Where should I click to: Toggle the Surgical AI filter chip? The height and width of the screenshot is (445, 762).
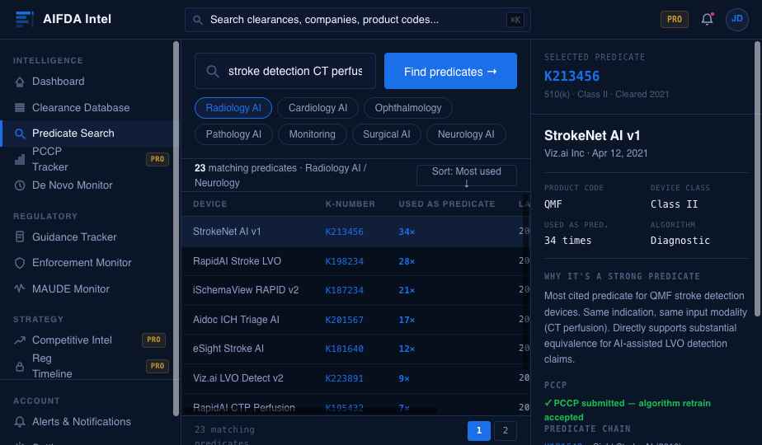click(386, 134)
